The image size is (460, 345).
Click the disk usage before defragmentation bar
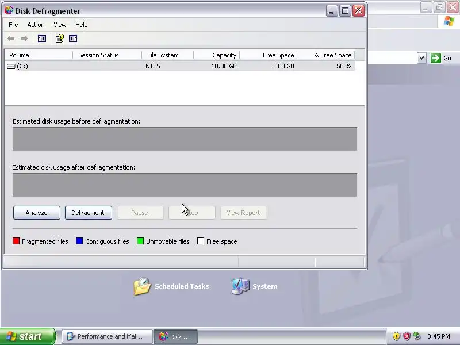click(185, 139)
